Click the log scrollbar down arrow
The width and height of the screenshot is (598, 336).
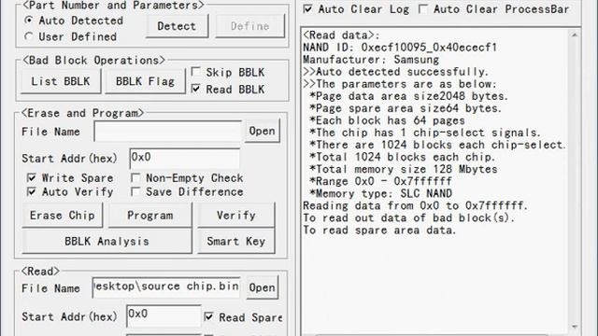pos(575,327)
